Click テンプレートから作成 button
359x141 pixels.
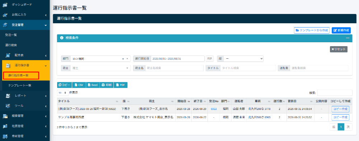point(312,30)
